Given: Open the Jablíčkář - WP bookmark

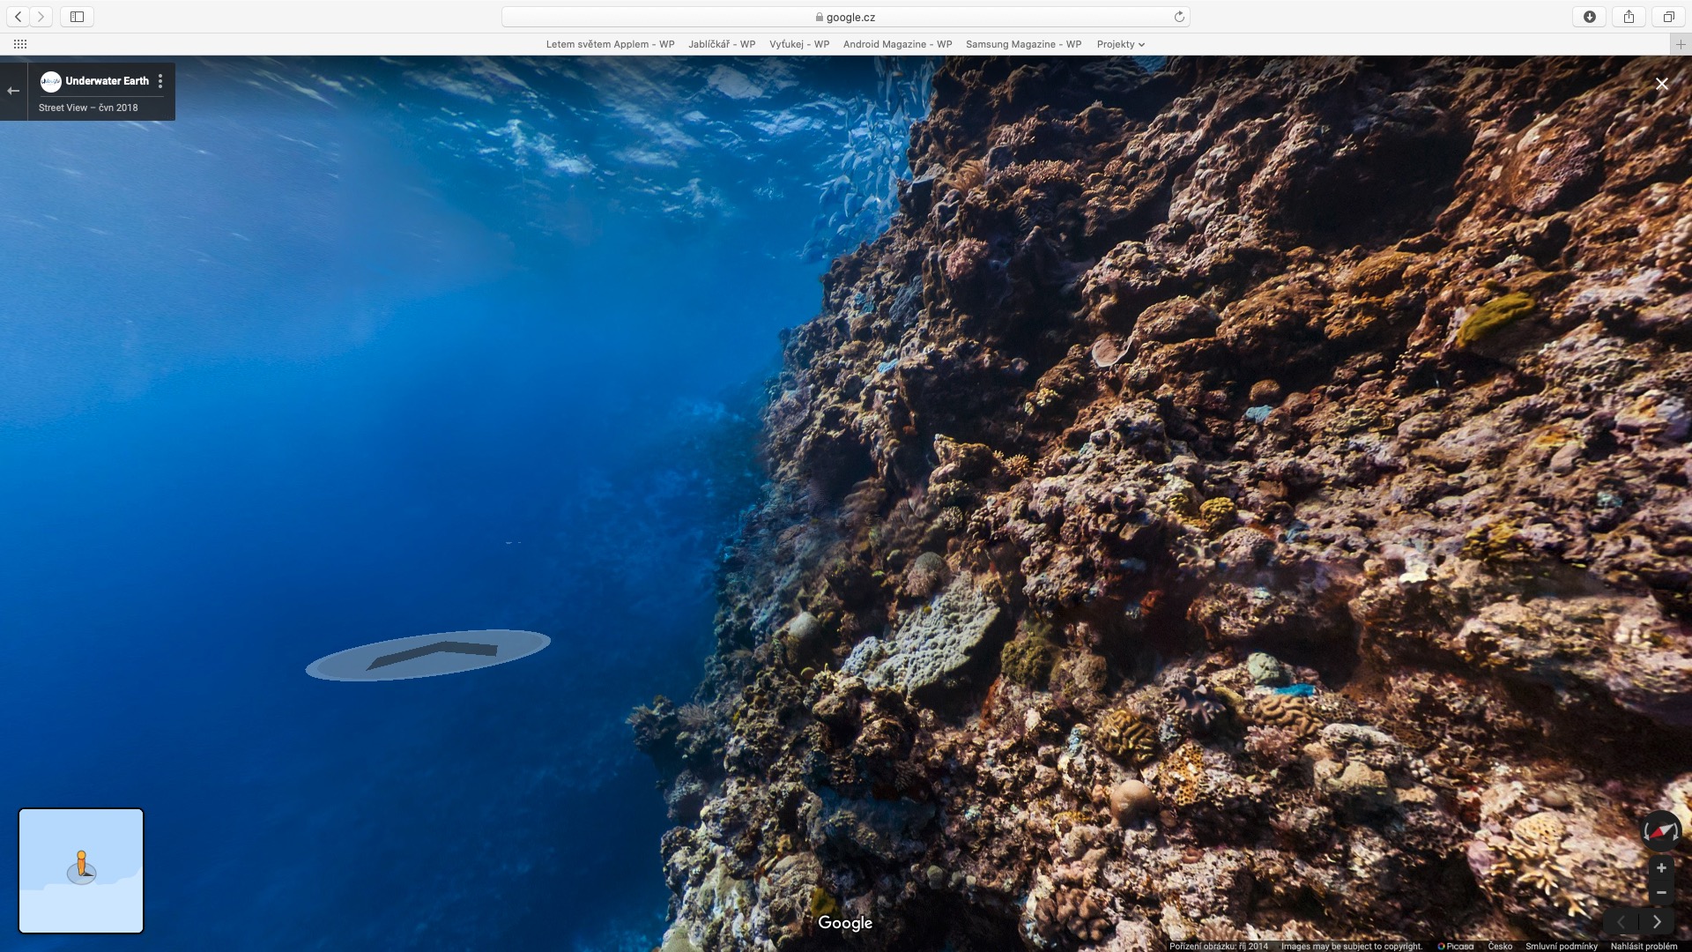Looking at the screenshot, I should 721,44.
